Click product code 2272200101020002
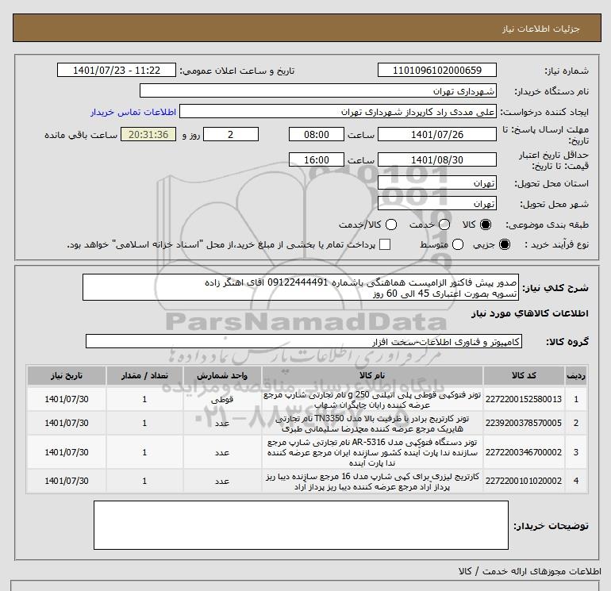The height and width of the screenshot is (591, 611). click(x=524, y=482)
